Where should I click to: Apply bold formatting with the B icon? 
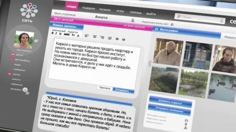click(x=52, y=33)
